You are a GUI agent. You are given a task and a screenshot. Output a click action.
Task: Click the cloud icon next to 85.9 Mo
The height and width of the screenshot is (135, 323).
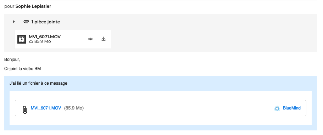click(x=31, y=41)
